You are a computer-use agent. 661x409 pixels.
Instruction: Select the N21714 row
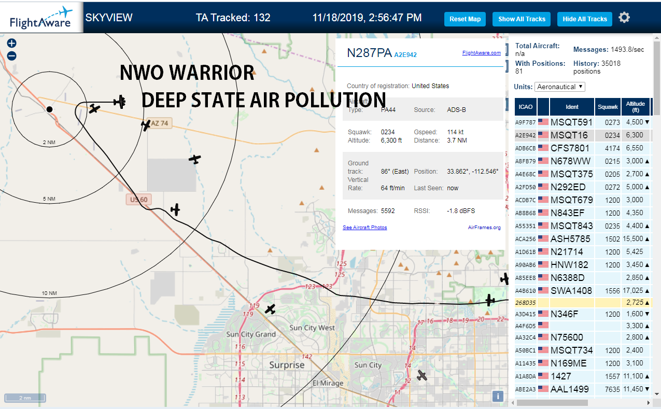point(583,252)
